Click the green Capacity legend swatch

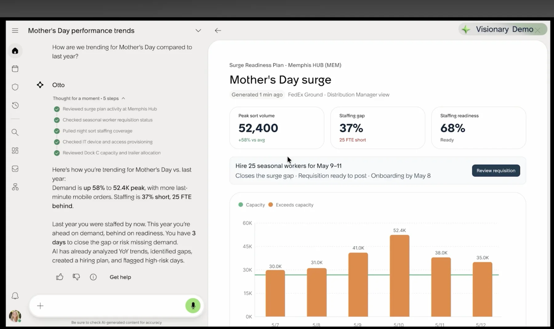(241, 205)
